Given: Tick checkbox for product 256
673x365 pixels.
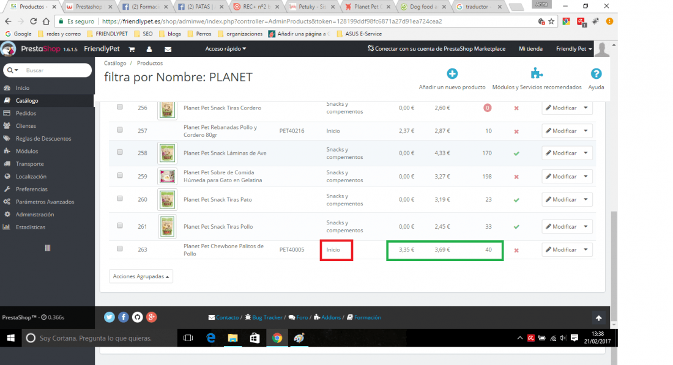Looking at the screenshot, I should click(x=120, y=107).
